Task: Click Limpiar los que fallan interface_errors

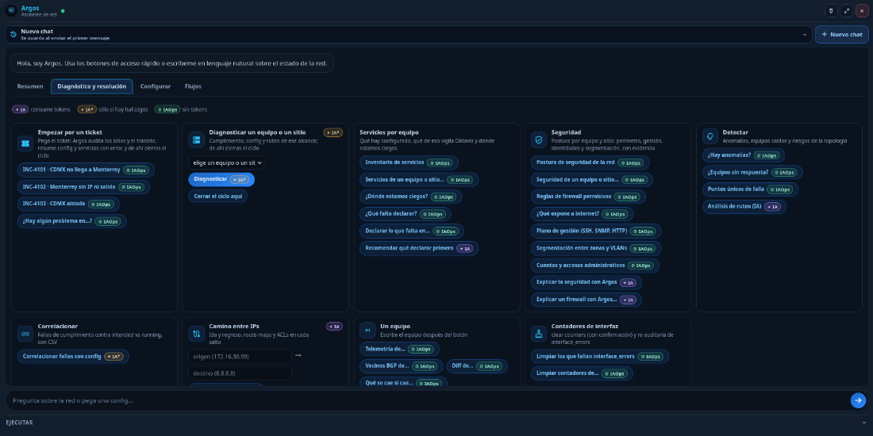Action: coord(600,357)
